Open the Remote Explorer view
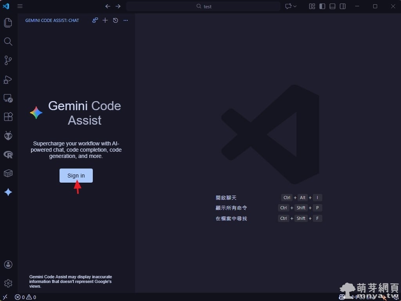 8,98
